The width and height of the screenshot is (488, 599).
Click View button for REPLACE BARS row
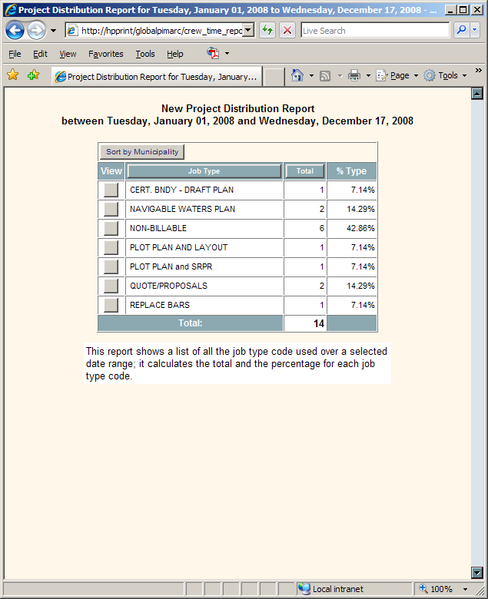click(x=111, y=305)
